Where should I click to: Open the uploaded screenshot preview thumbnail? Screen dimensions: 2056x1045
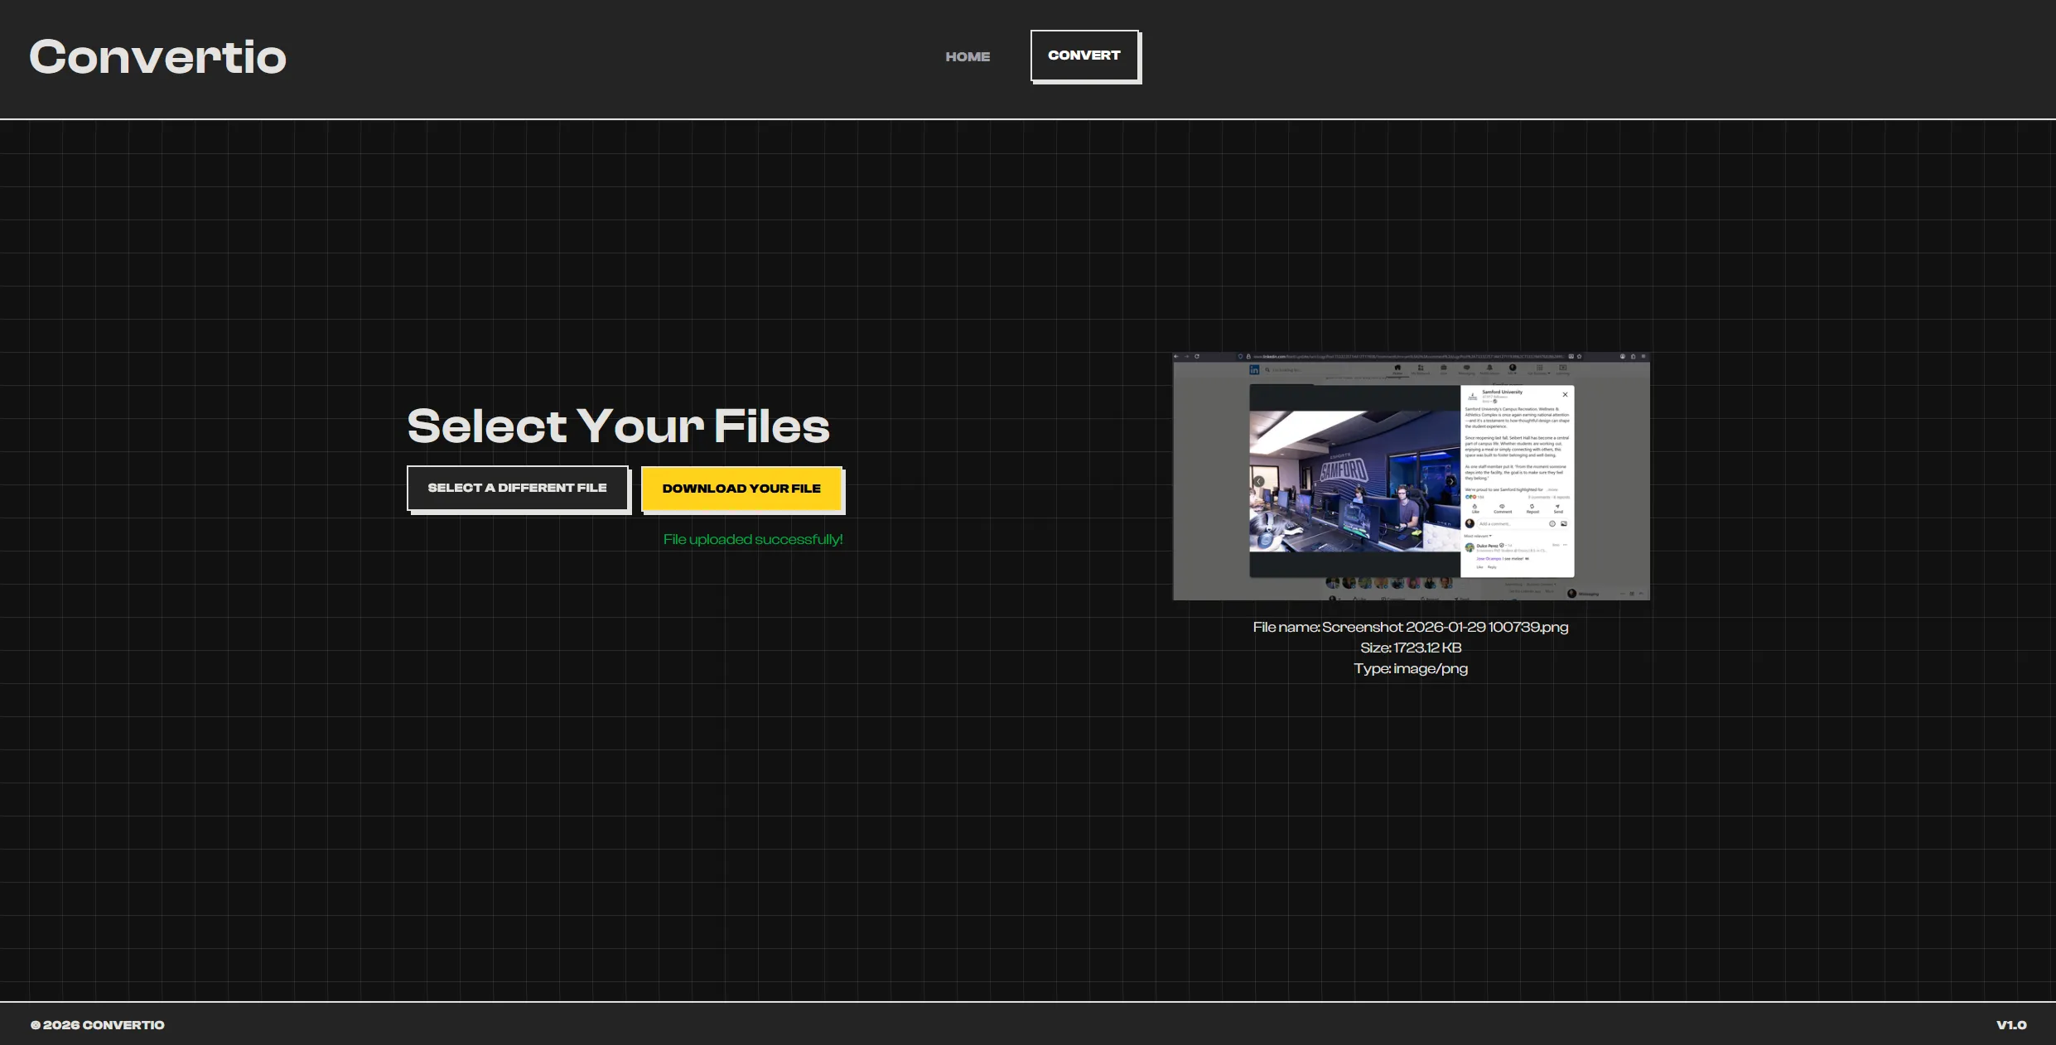[x=1411, y=476]
